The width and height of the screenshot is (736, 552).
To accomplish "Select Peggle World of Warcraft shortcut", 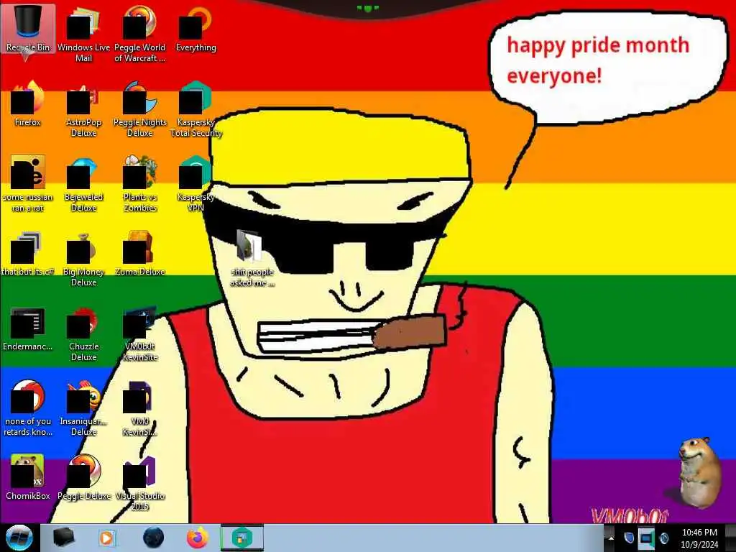I will coord(140,35).
